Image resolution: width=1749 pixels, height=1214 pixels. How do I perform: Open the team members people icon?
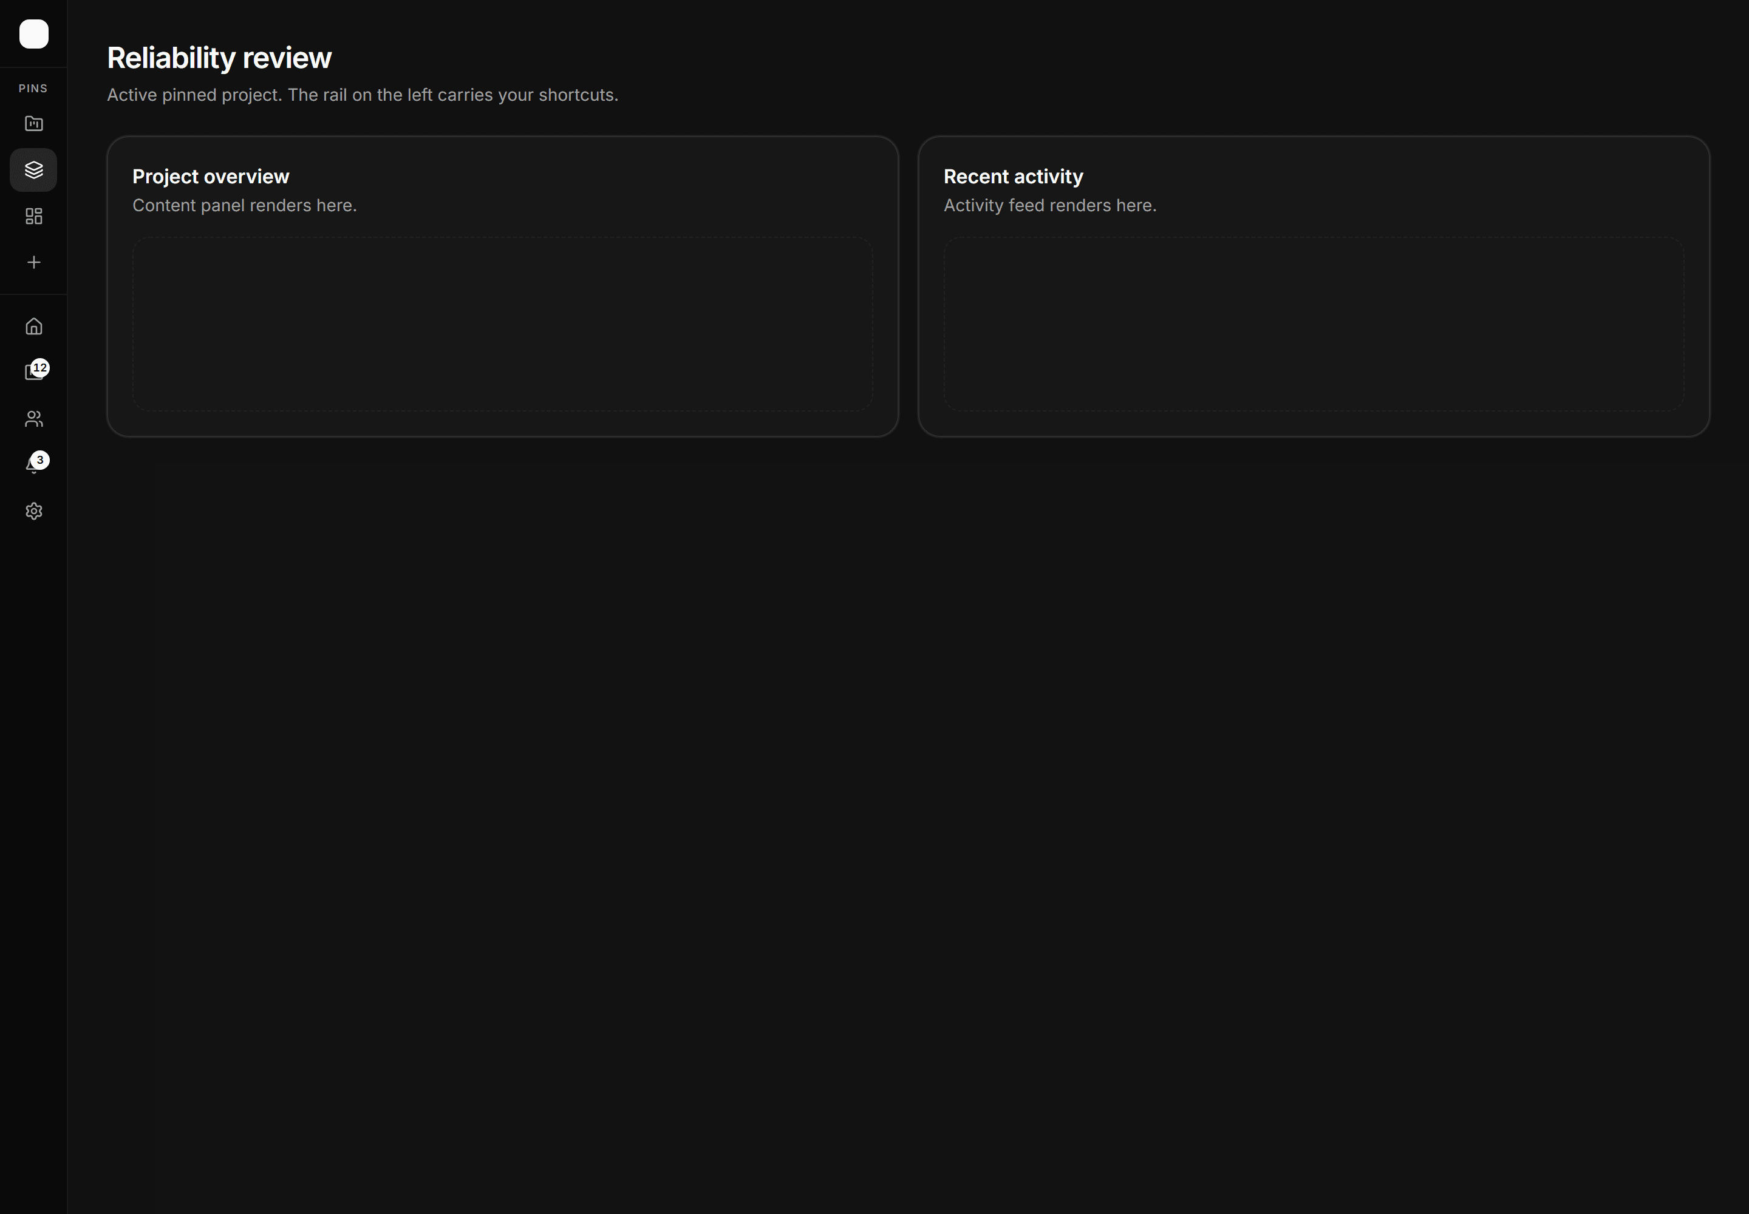pos(33,418)
